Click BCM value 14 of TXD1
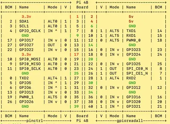This screenshot has width=170, height=124. (160, 31)
